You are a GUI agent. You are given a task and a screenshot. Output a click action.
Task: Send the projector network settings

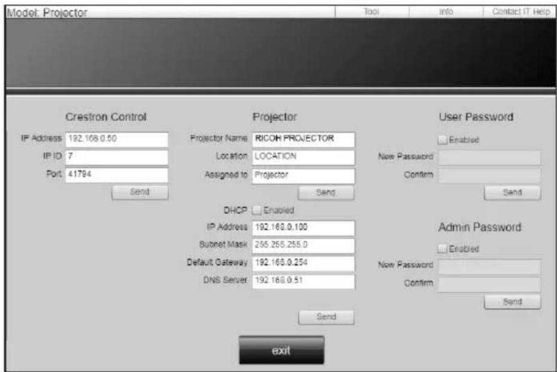tap(326, 317)
